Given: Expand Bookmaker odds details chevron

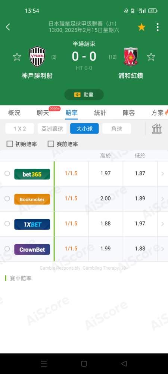Looking at the screenshot, I should [x=163, y=199].
